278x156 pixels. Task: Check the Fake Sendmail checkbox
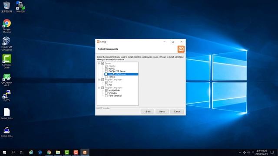click(x=106, y=96)
